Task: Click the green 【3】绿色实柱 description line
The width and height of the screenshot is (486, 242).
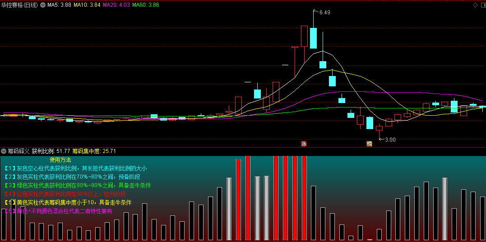Action: click(x=78, y=186)
